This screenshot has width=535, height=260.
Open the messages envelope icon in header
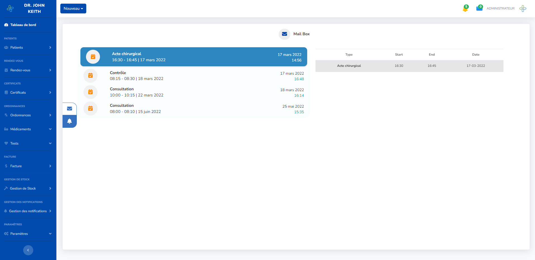pyautogui.click(x=479, y=8)
